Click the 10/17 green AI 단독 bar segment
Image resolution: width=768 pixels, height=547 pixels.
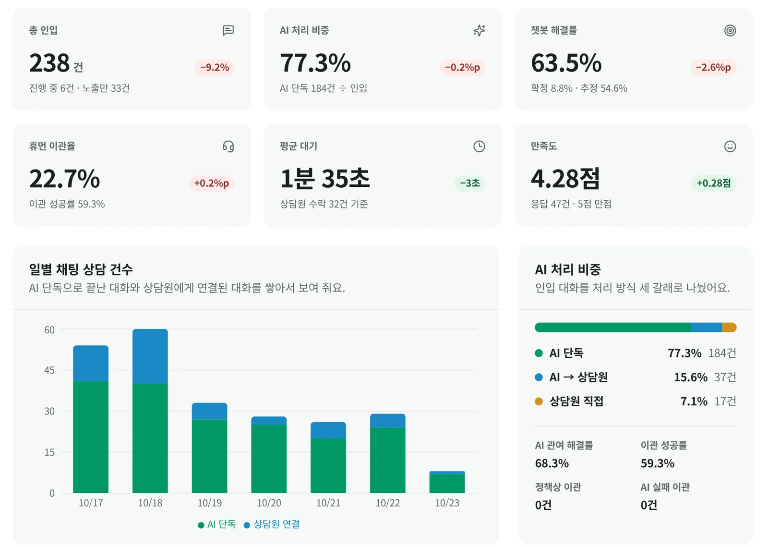point(91,437)
